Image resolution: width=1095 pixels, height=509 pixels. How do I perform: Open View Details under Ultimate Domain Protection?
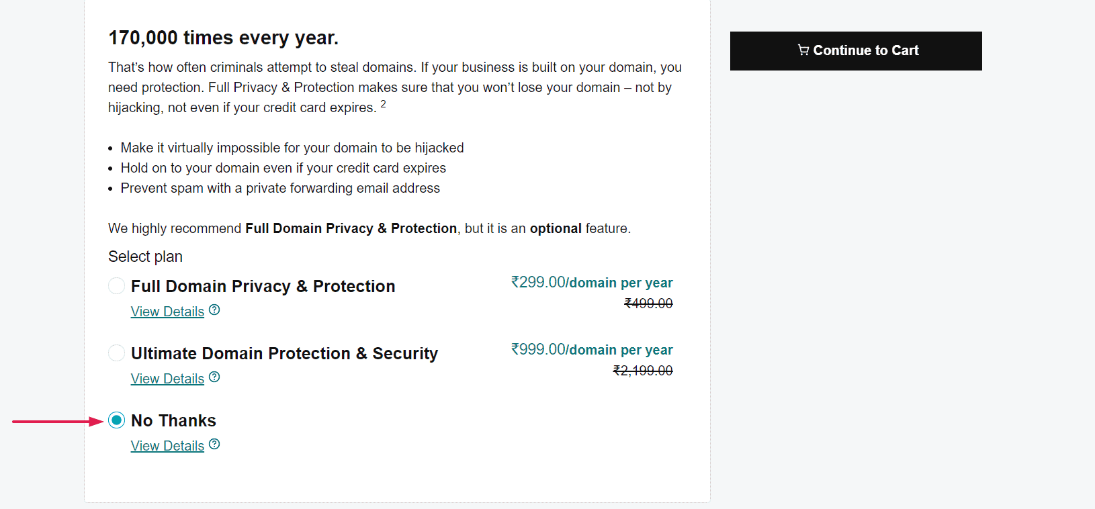167,379
